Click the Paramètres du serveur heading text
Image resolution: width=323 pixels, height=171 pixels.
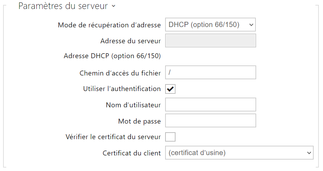tap(63, 6)
